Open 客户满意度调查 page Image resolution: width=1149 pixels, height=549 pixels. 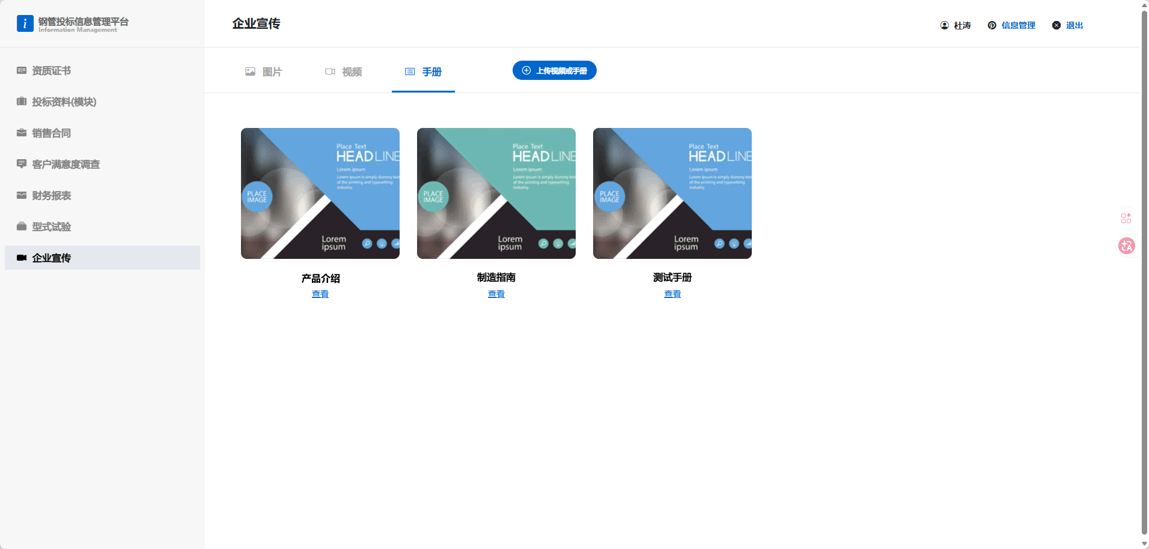pos(102,164)
